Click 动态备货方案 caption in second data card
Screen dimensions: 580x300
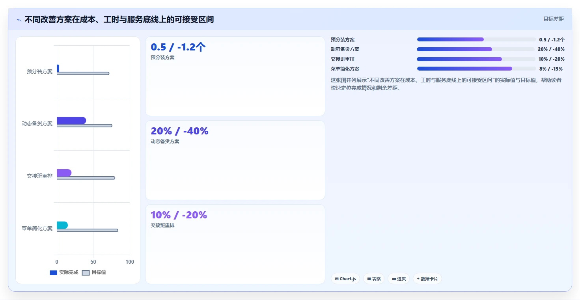165,141
